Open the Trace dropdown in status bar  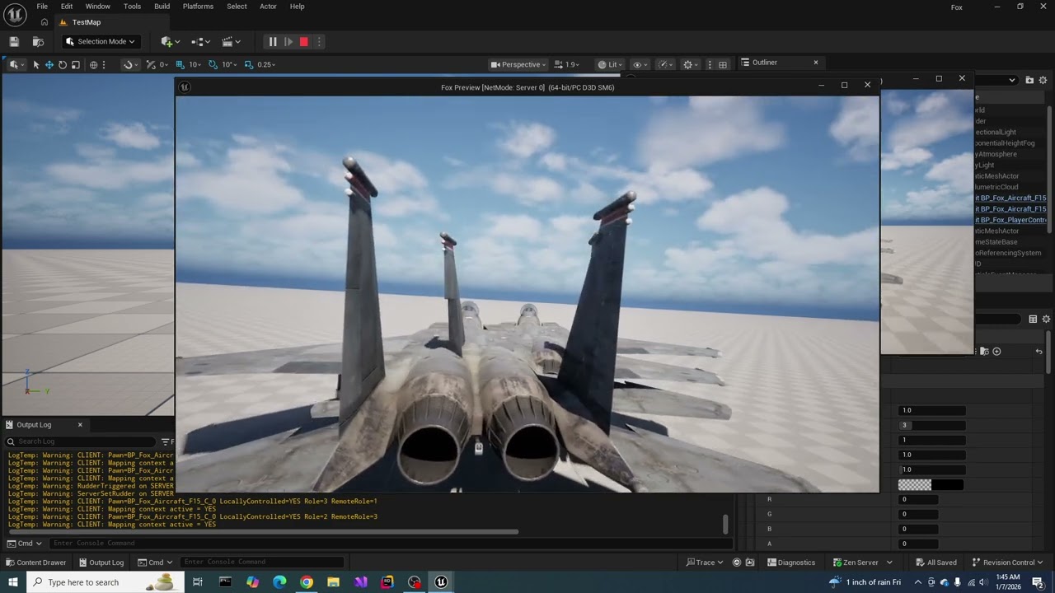704,563
